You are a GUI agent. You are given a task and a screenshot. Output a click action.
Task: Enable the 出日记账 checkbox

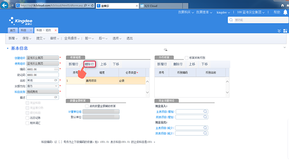(27, 118)
